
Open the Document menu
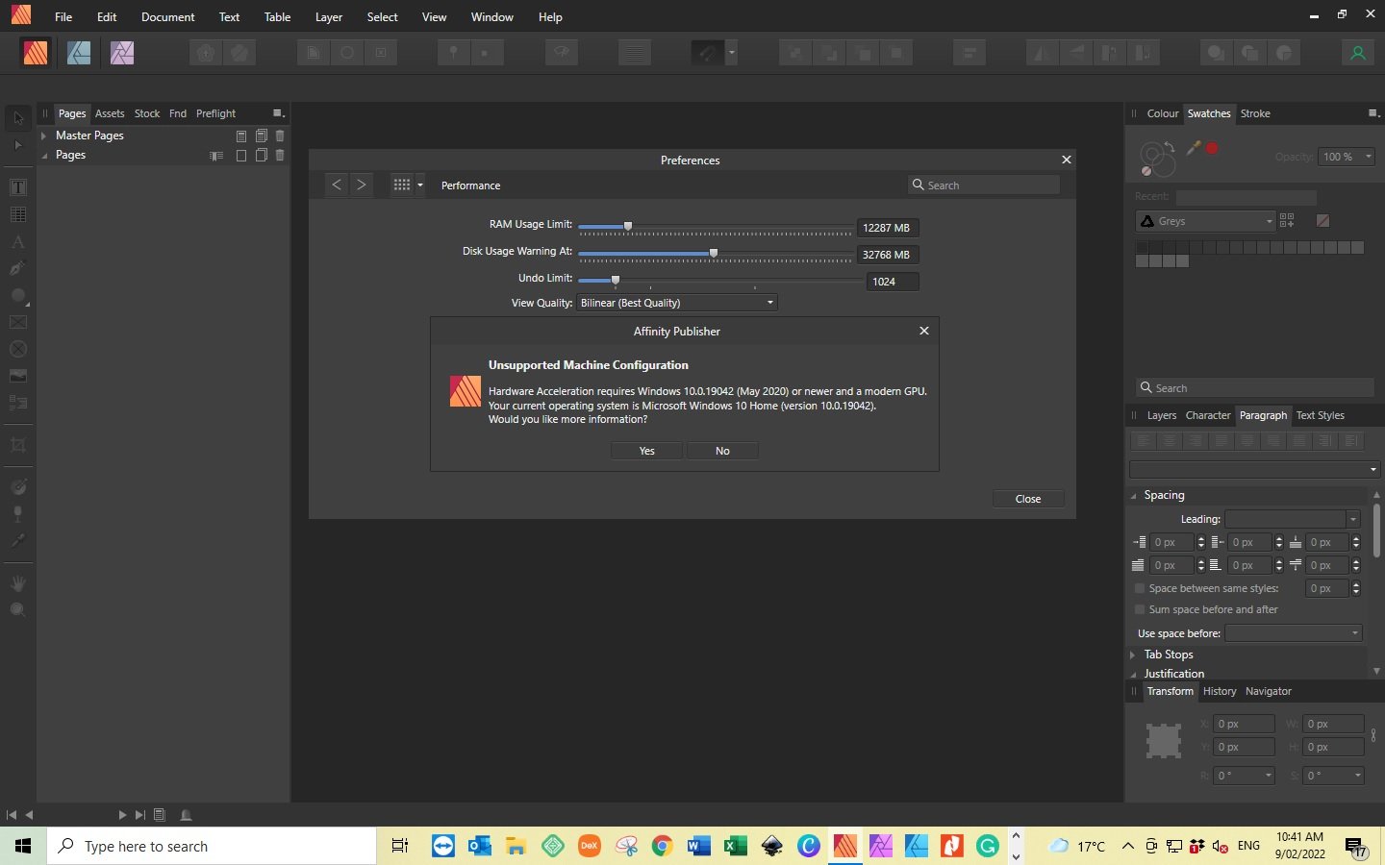(x=167, y=17)
